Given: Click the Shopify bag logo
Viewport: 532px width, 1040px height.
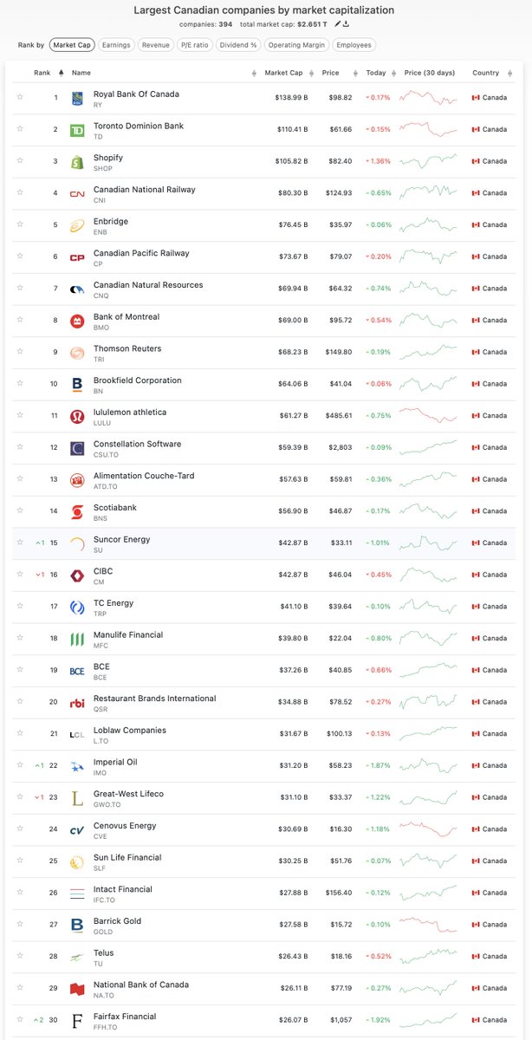Looking at the screenshot, I should click(x=76, y=161).
